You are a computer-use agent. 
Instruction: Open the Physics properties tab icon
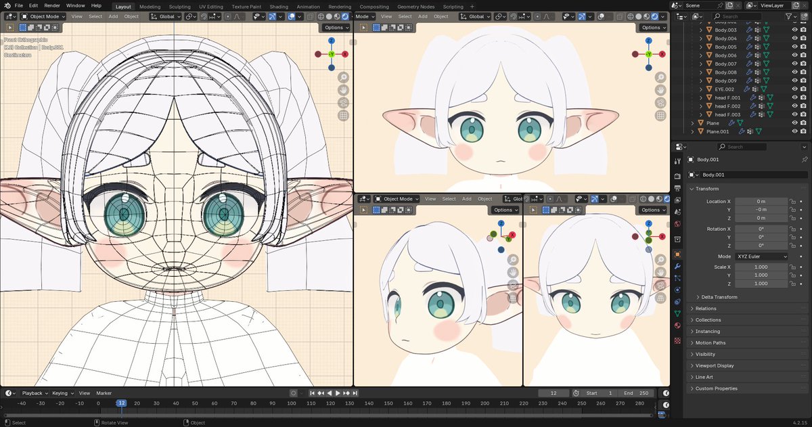point(677,290)
